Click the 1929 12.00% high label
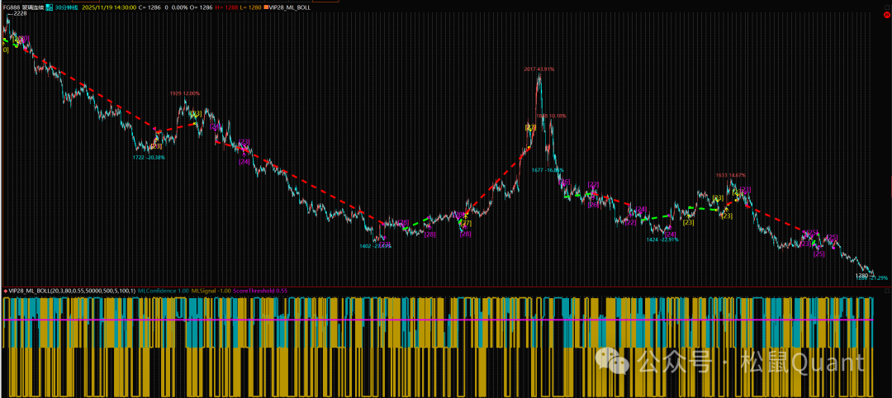 pyautogui.click(x=184, y=93)
